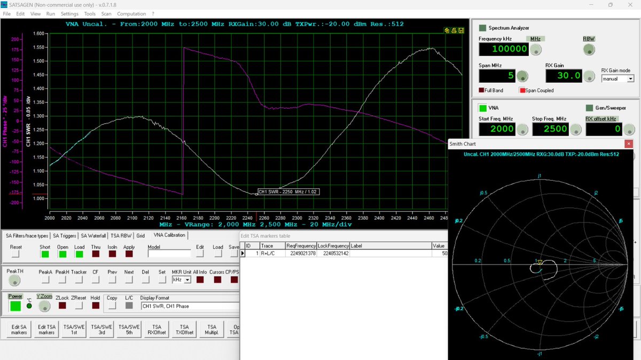Switch to the Grid tab
641x360 pixels.
click(x=140, y=236)
